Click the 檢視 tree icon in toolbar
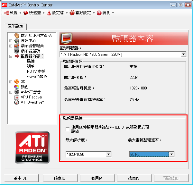193x185 pixels. (6, 13)
